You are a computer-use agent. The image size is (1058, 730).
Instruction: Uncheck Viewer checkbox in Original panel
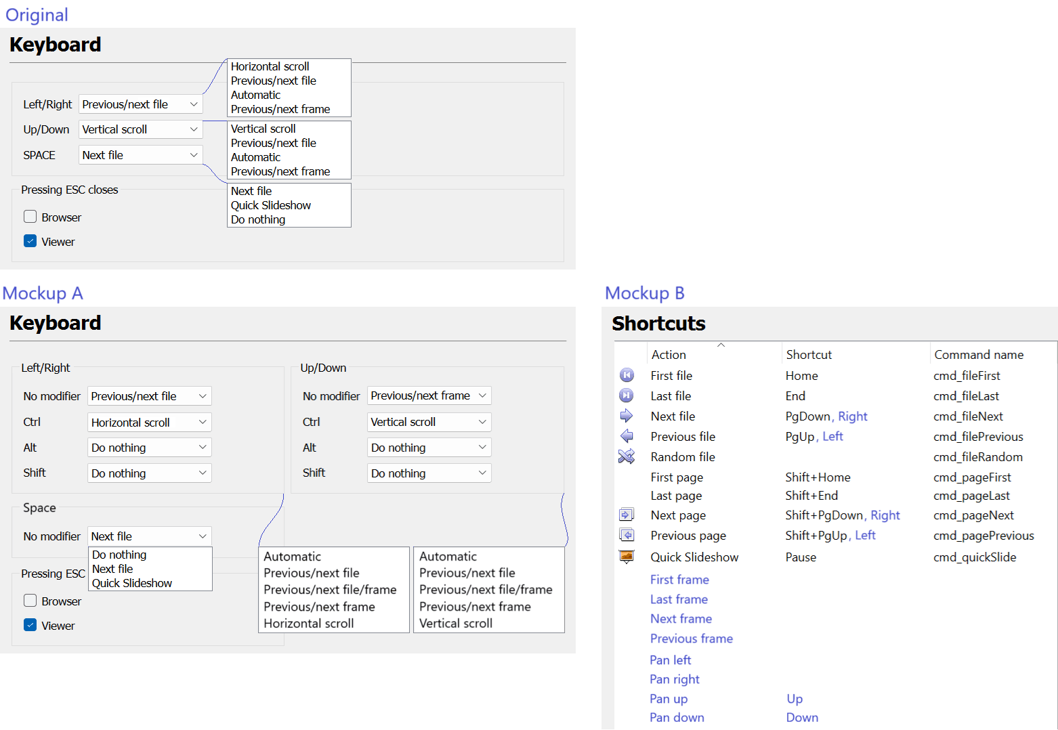pos(30,241)
